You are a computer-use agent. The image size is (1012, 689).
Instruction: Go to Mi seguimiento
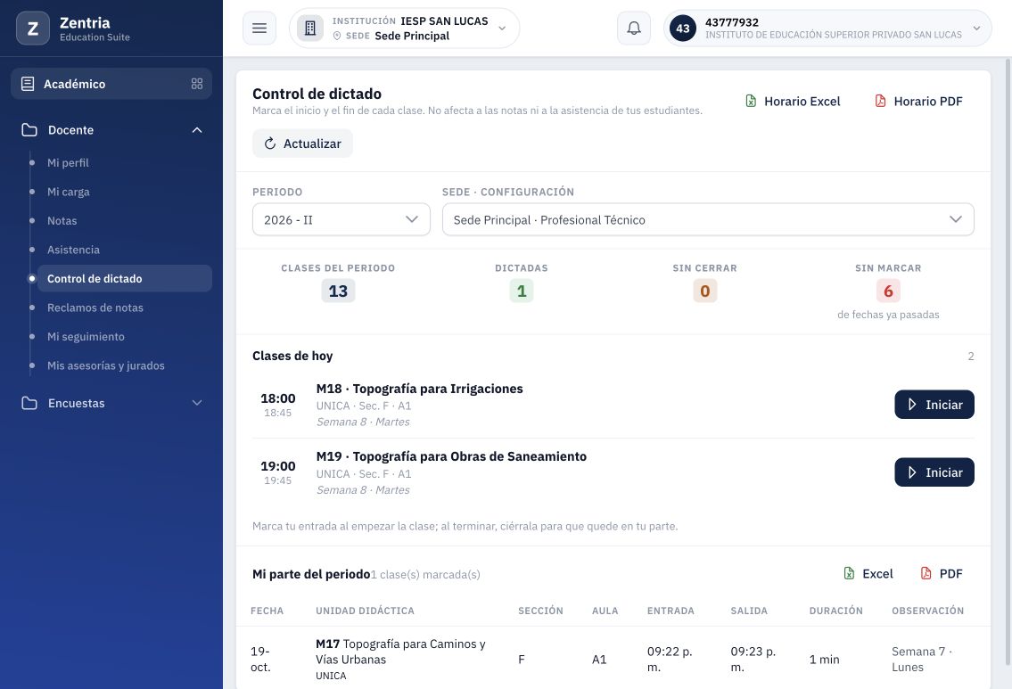86,337
